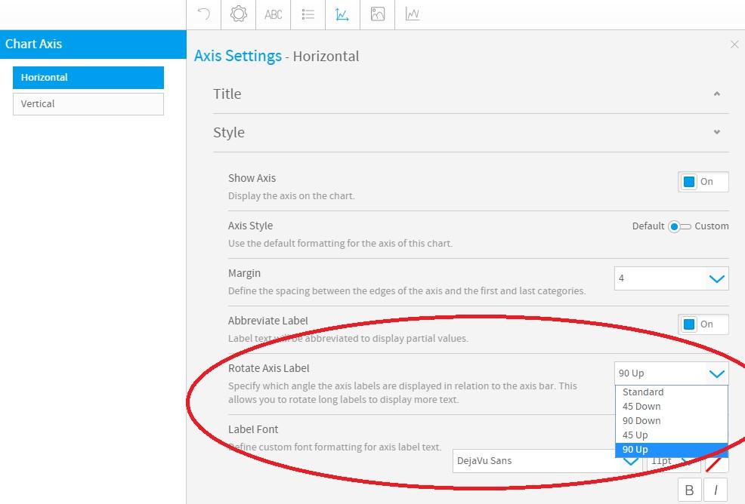
Task: Open the series line chart icon
Action: click(x=413, y=14)
